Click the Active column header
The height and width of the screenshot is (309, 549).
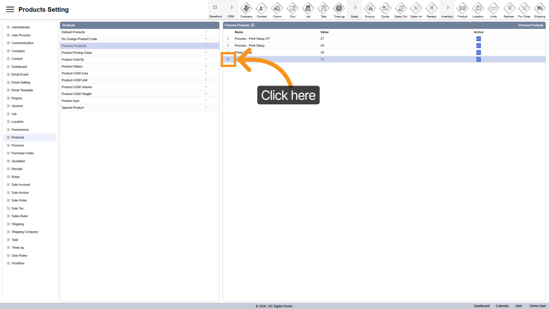point(478,32)
